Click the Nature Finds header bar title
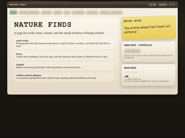The image size is (185, 138). pos(17,5)
